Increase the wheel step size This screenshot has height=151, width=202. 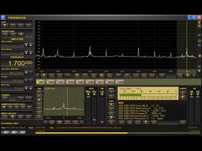click(31, 89)
